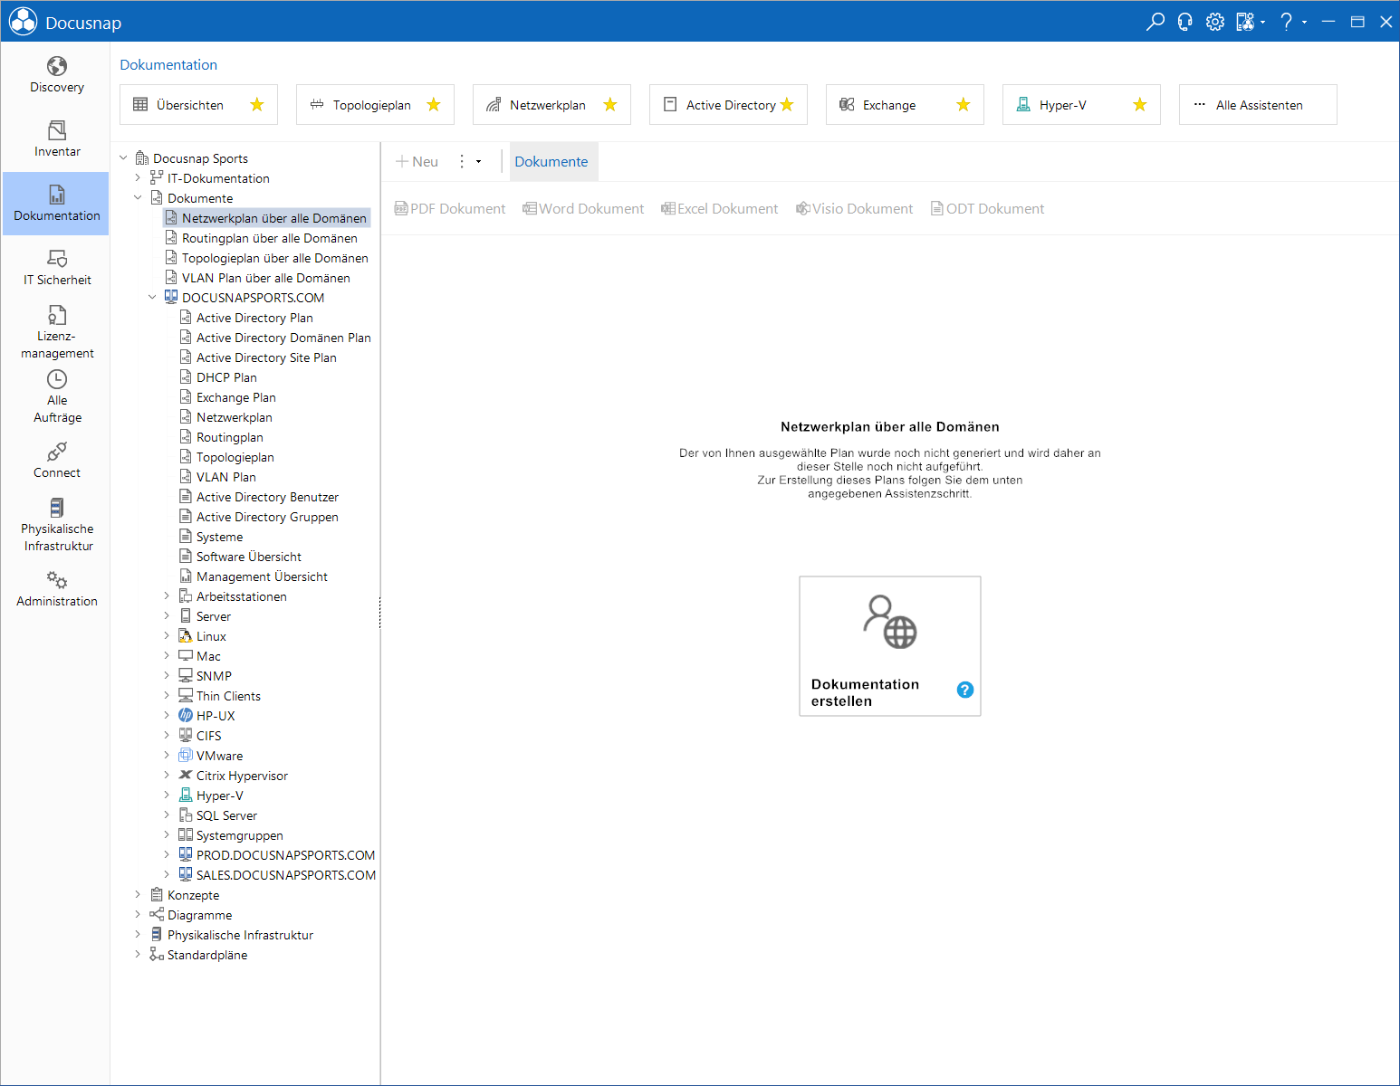Image resolution: width=1400 pixels, height=1086 pixels.
Task: Open settings gear in title bar
Action: 1215,22
